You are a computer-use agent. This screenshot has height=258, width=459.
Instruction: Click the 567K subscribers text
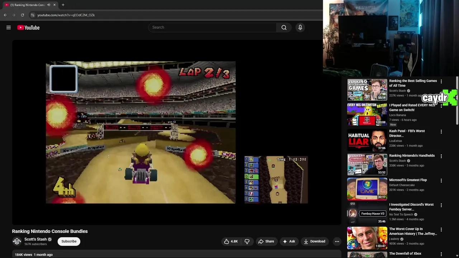(36, 244)
